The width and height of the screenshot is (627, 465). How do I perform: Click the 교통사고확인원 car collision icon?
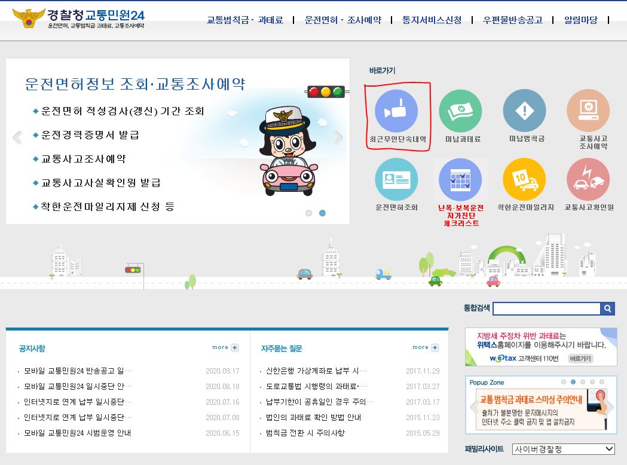point(588,179)
